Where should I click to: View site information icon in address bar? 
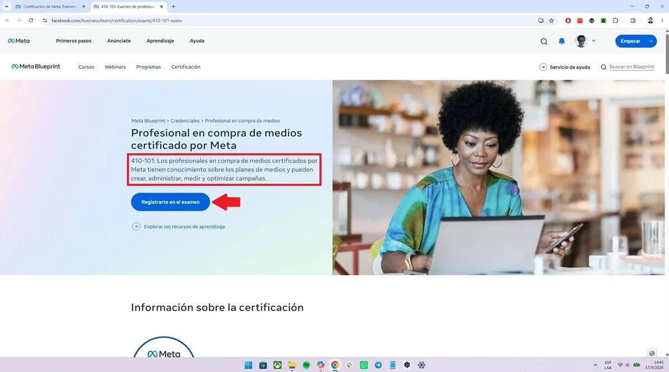point(46,20)
